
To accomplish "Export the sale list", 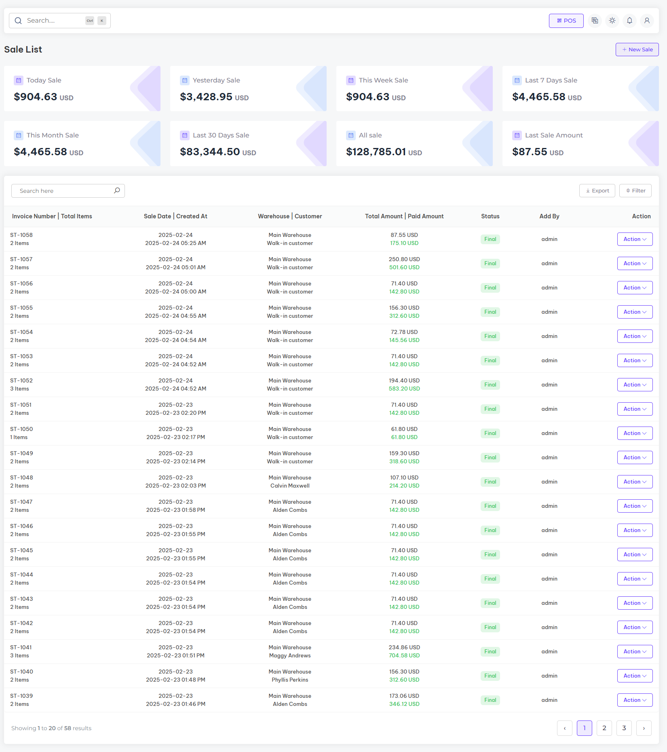I will 597,191.
